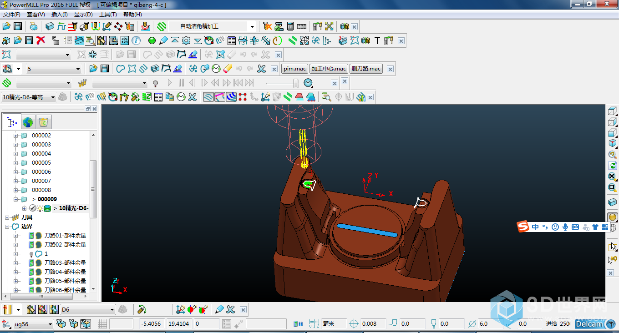Select tree folder 000005
The height and width of the screenshot is (333, 619).
click(41, 163)
